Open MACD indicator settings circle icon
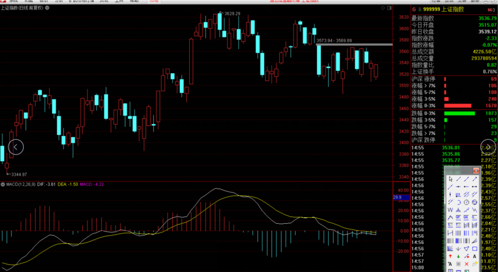This screenshot has height=272, width=498. (x=3, y=184)
